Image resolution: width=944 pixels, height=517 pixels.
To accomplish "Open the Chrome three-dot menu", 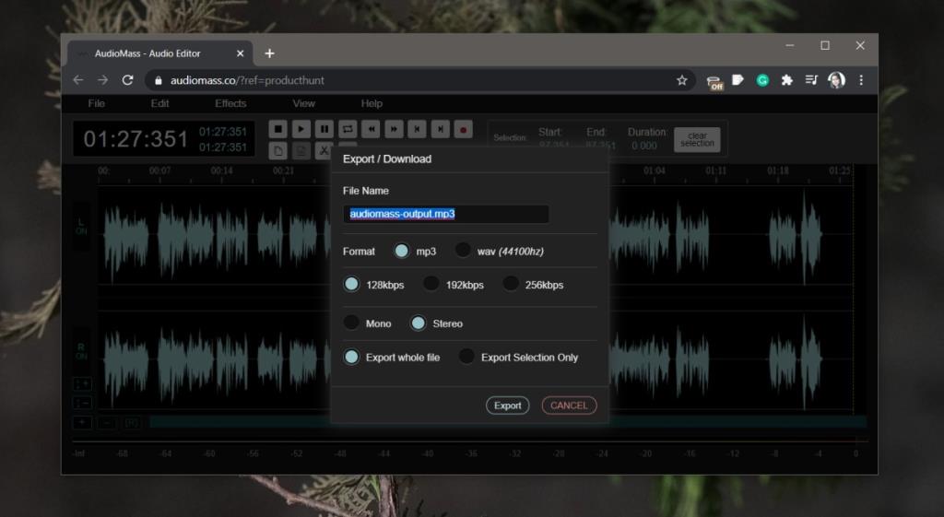I will point(861,80).
